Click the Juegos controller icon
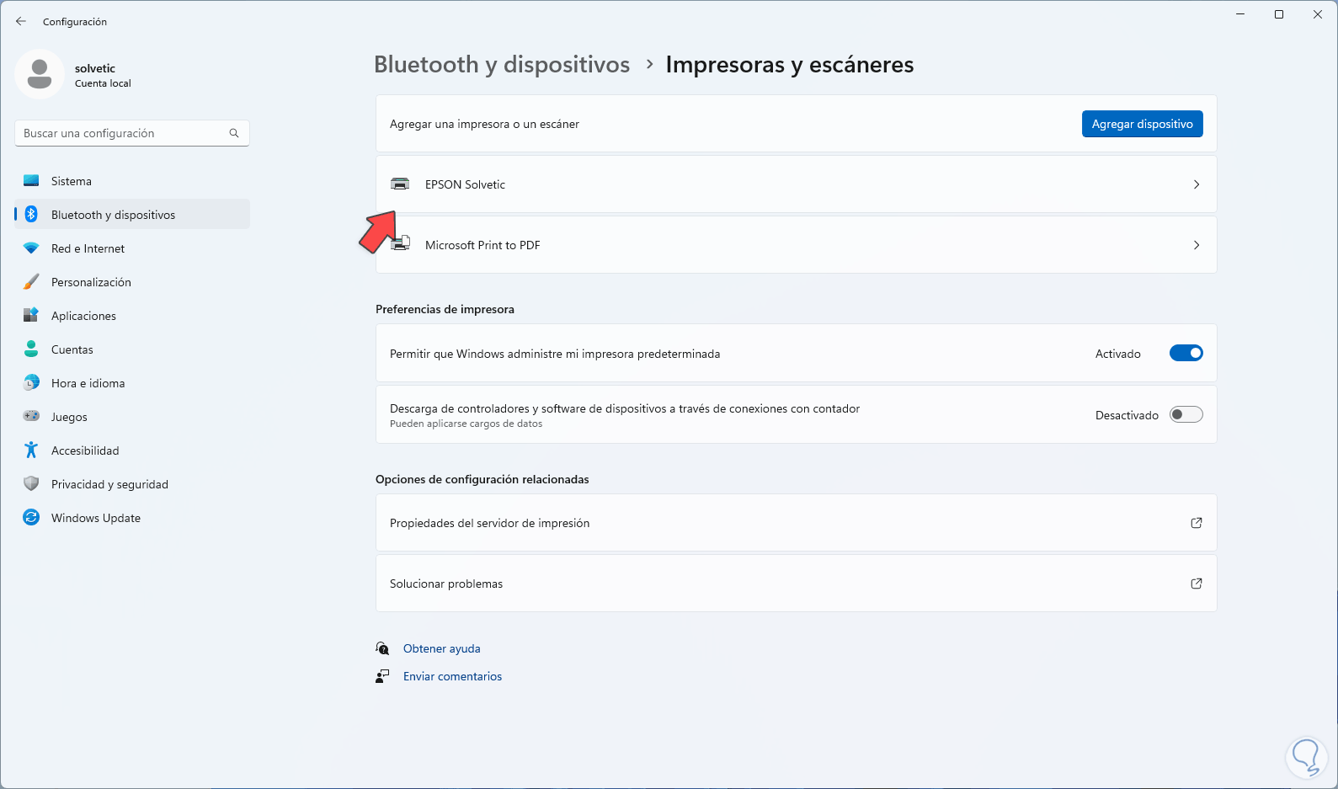 point(31,416)
